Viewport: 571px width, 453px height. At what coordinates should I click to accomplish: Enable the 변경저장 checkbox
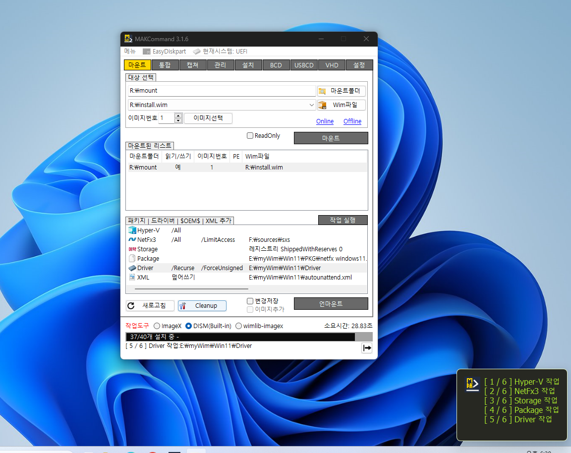pyautogui.click(x=250, y=301)
